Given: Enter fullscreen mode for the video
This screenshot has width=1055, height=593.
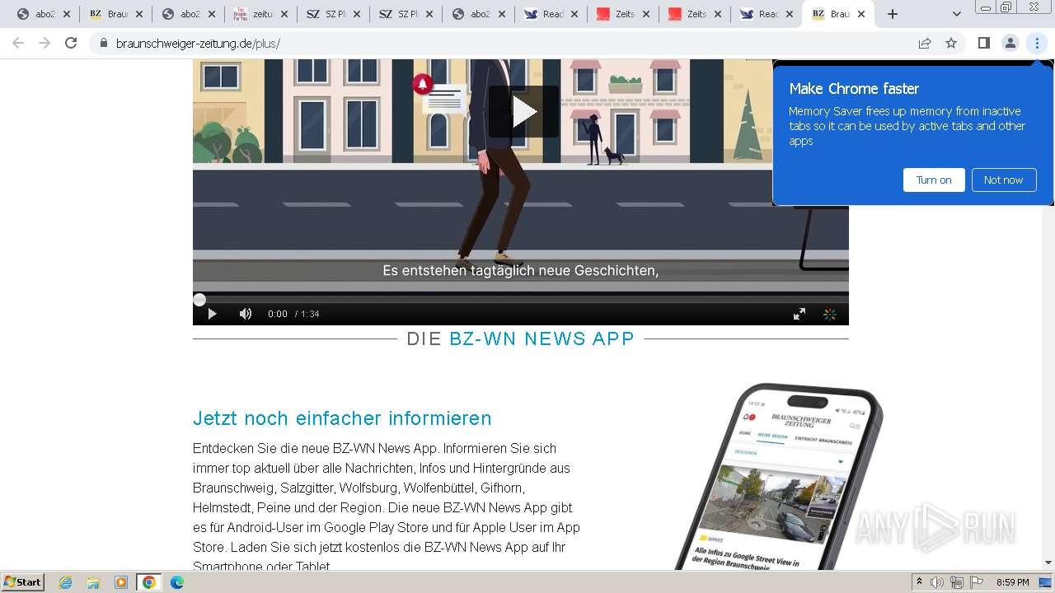Looking at the screenshot, I should (x=799, y=314).
